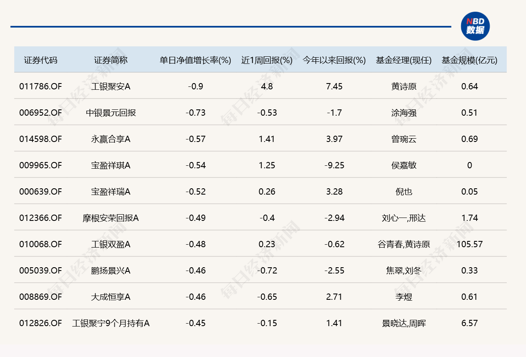Select manager 侯嘉敏
This screenshot has width=526, height=357.
click(x=403, y=165)
